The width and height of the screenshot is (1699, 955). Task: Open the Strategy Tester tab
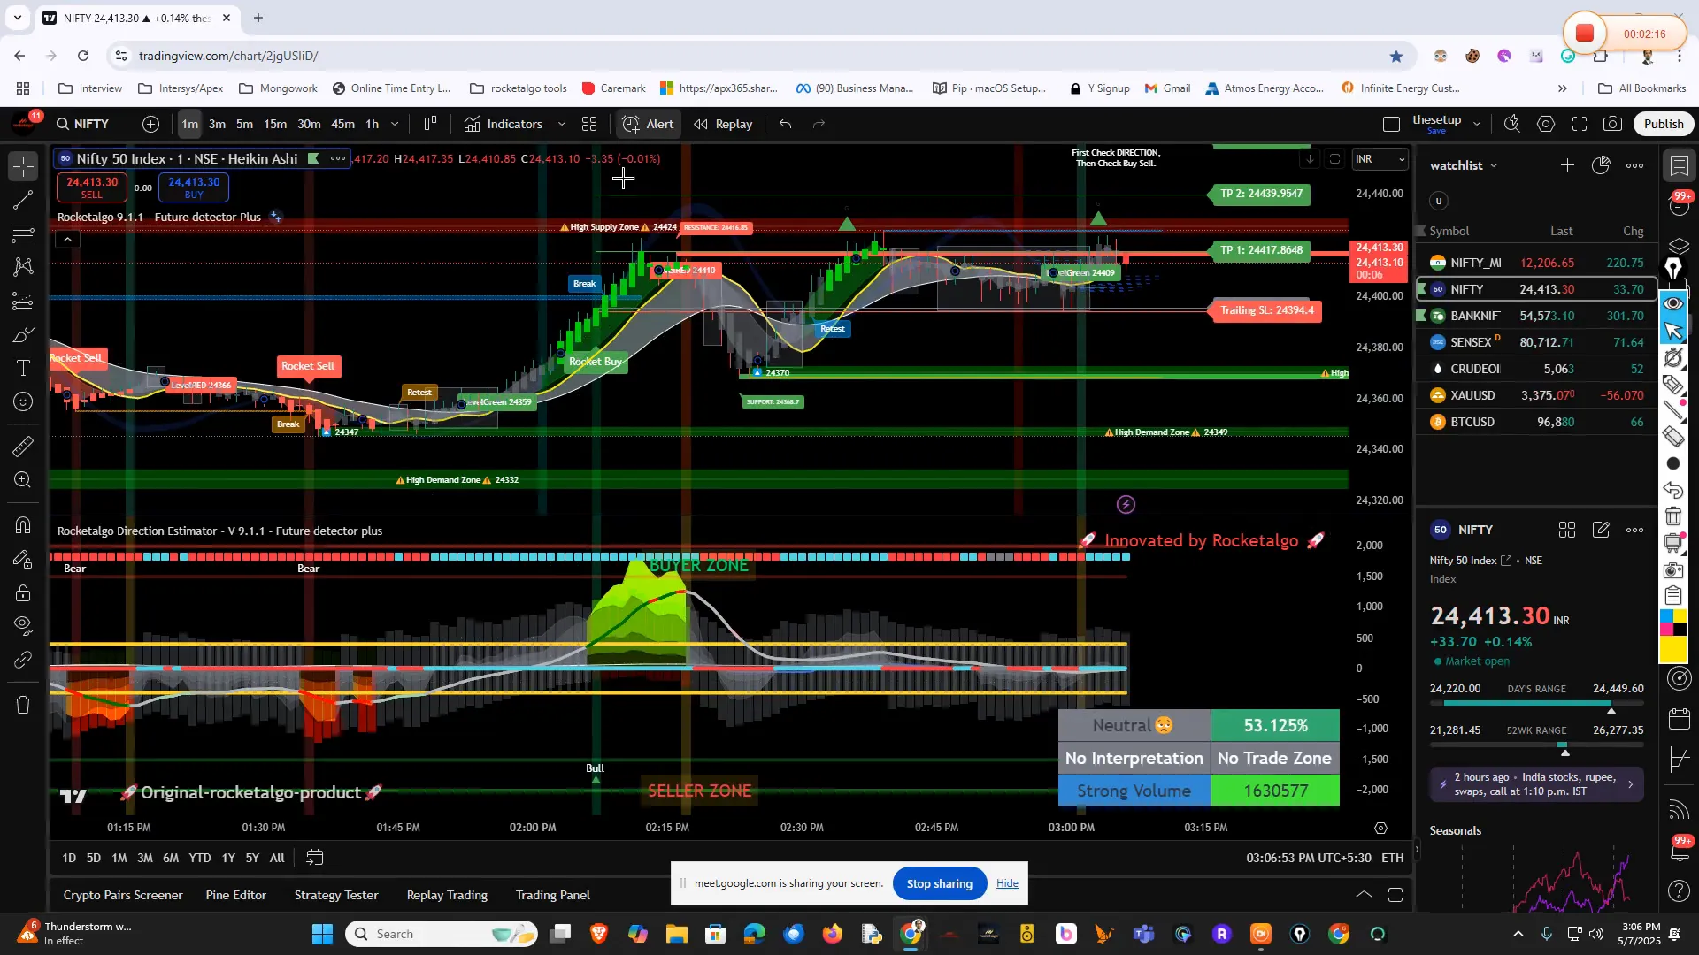point(336,895)
